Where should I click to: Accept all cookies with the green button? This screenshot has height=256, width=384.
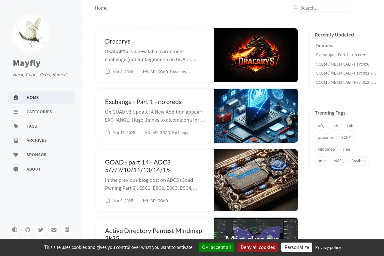(x=216, y=247)
